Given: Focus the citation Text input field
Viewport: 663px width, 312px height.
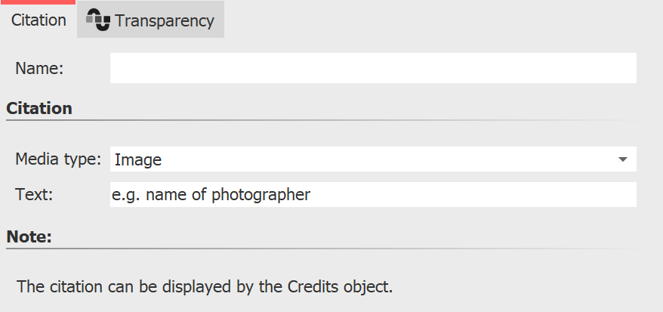Looking at the screenshot, I should pos(453,195).
